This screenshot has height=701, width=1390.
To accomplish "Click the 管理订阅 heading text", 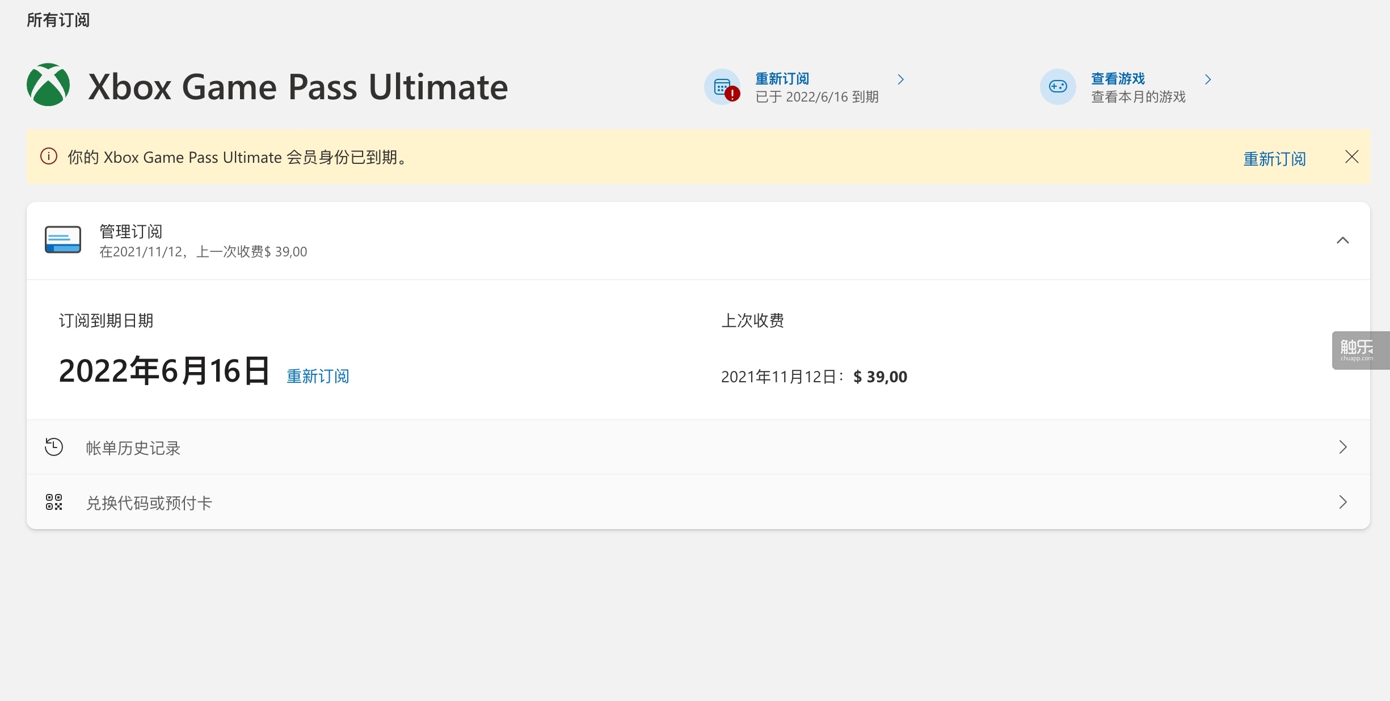I will pos(131,231).
